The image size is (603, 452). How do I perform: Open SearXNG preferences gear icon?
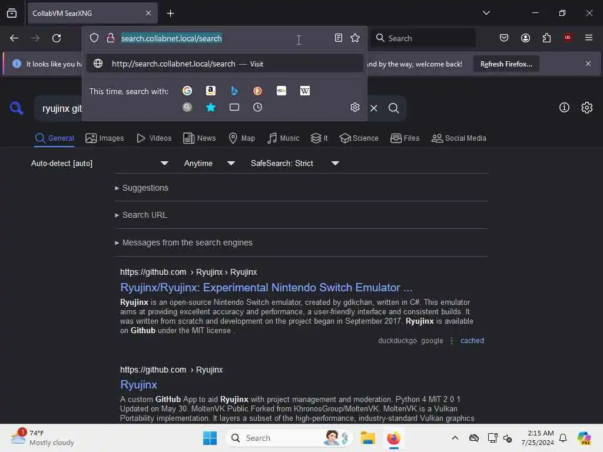[x=587, y=108]
